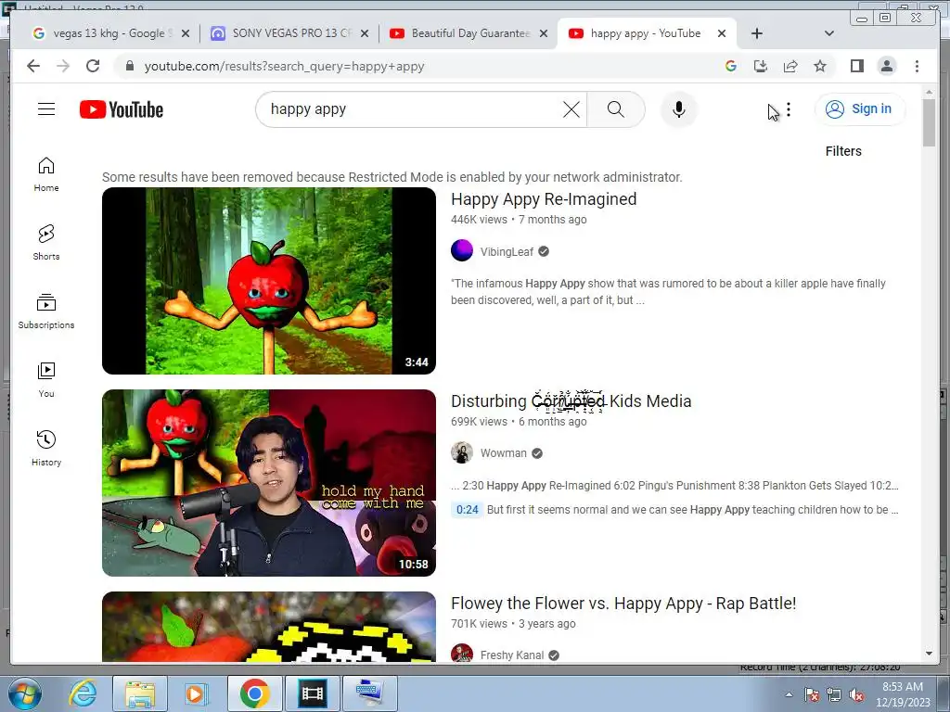This screenshot has width=950, height=712.
Task: Read the Happy Appy Re-Imagined description snippet
Action: click(668, 292)
